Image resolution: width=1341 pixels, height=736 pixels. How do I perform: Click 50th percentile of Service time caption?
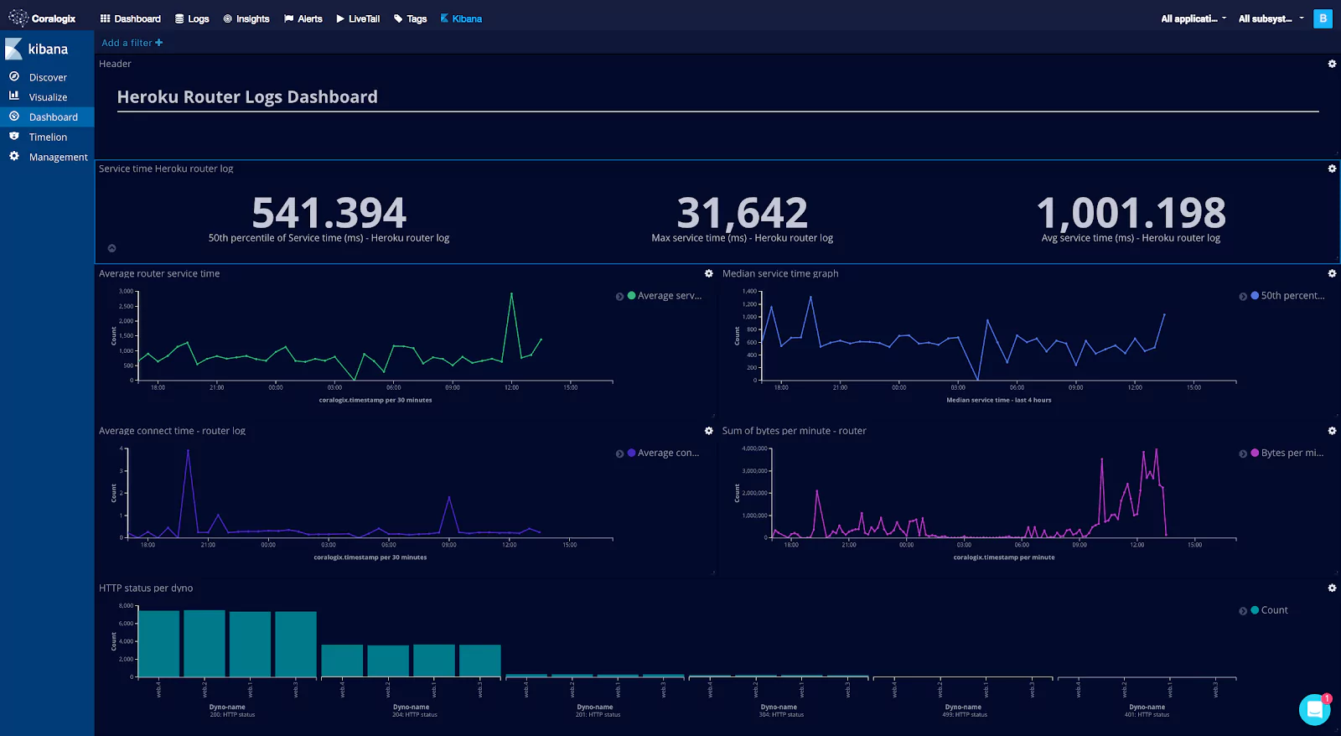pos(329,238)
